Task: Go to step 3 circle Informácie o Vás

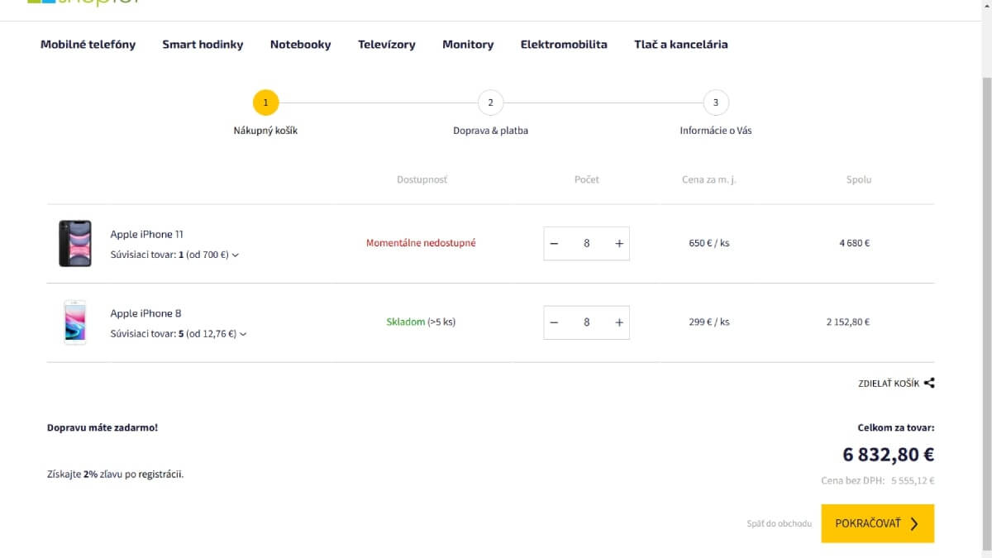Action: coord(716,103)
